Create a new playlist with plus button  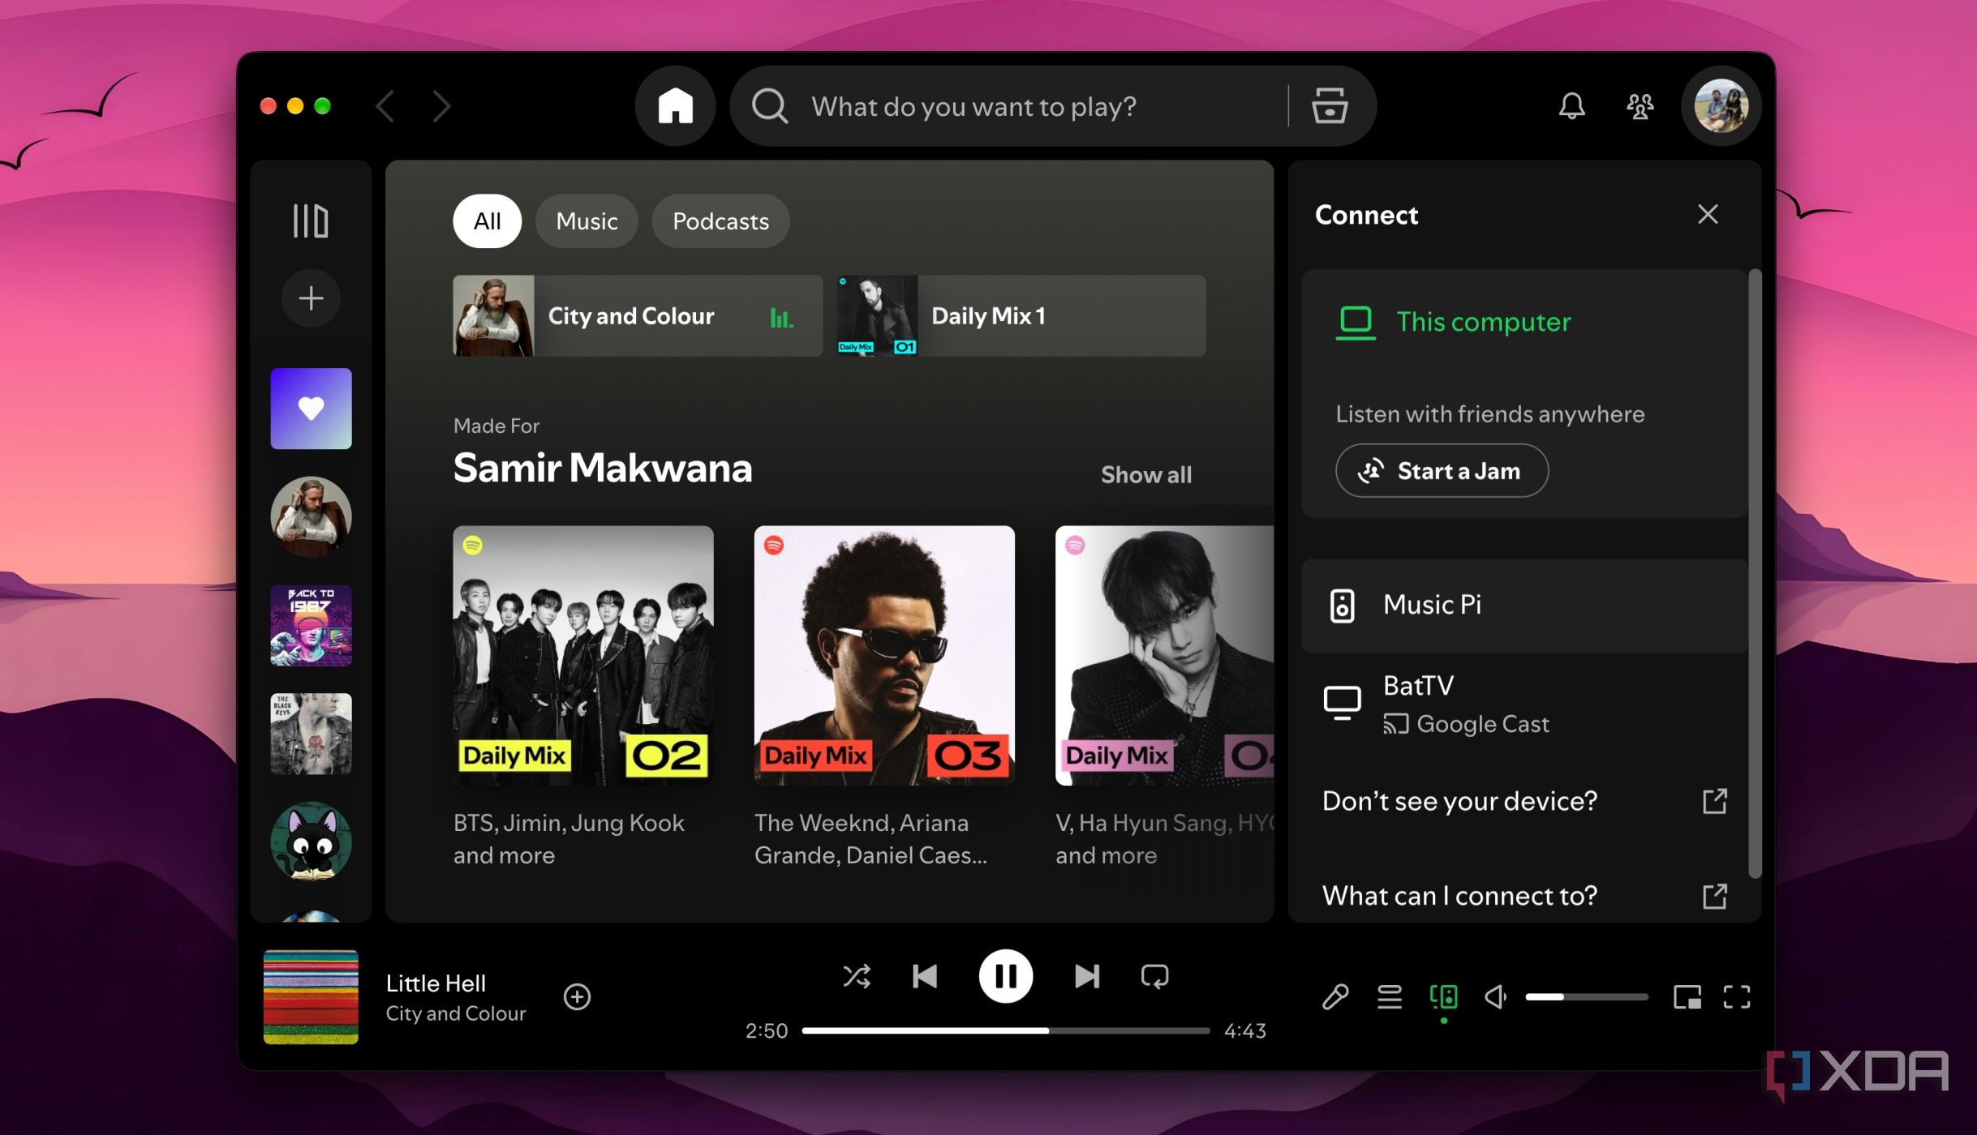[x=311, y=298]
